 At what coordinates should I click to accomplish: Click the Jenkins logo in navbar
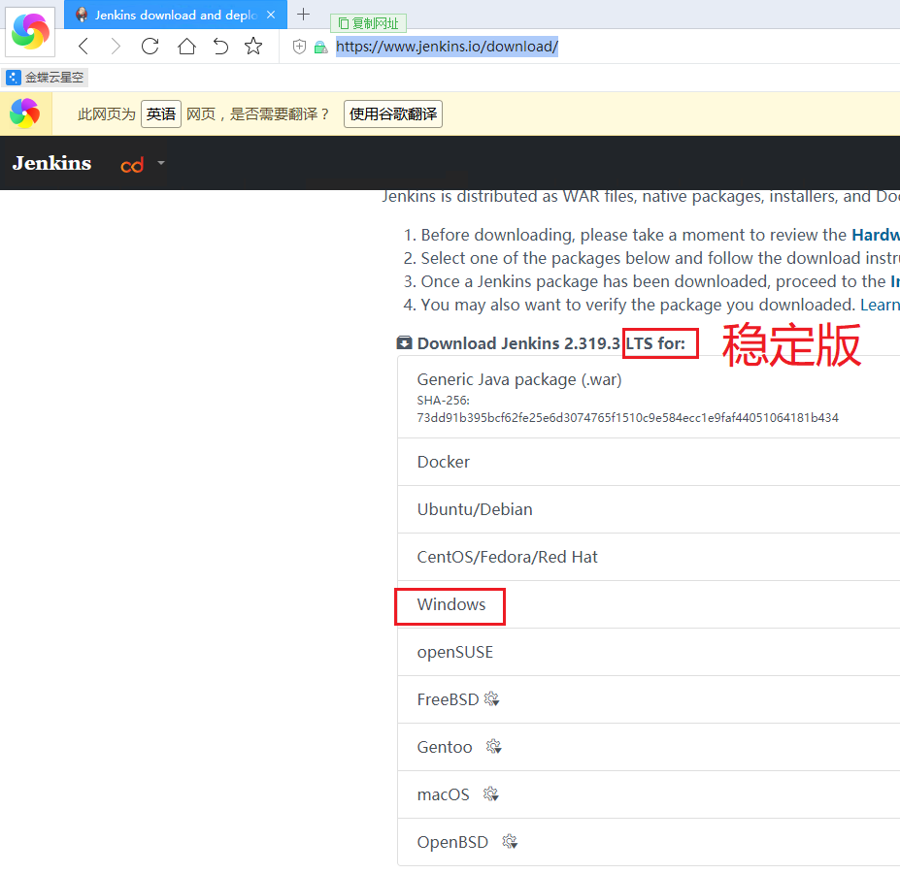[51, 163]
